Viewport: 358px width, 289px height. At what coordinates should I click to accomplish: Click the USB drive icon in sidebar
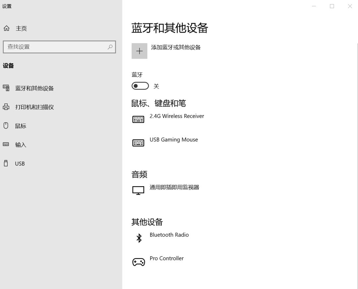6,163
